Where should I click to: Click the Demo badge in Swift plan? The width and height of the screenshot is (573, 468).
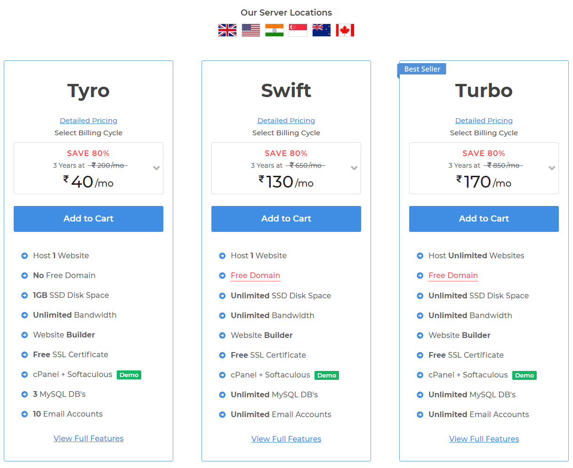pos(327,376)
